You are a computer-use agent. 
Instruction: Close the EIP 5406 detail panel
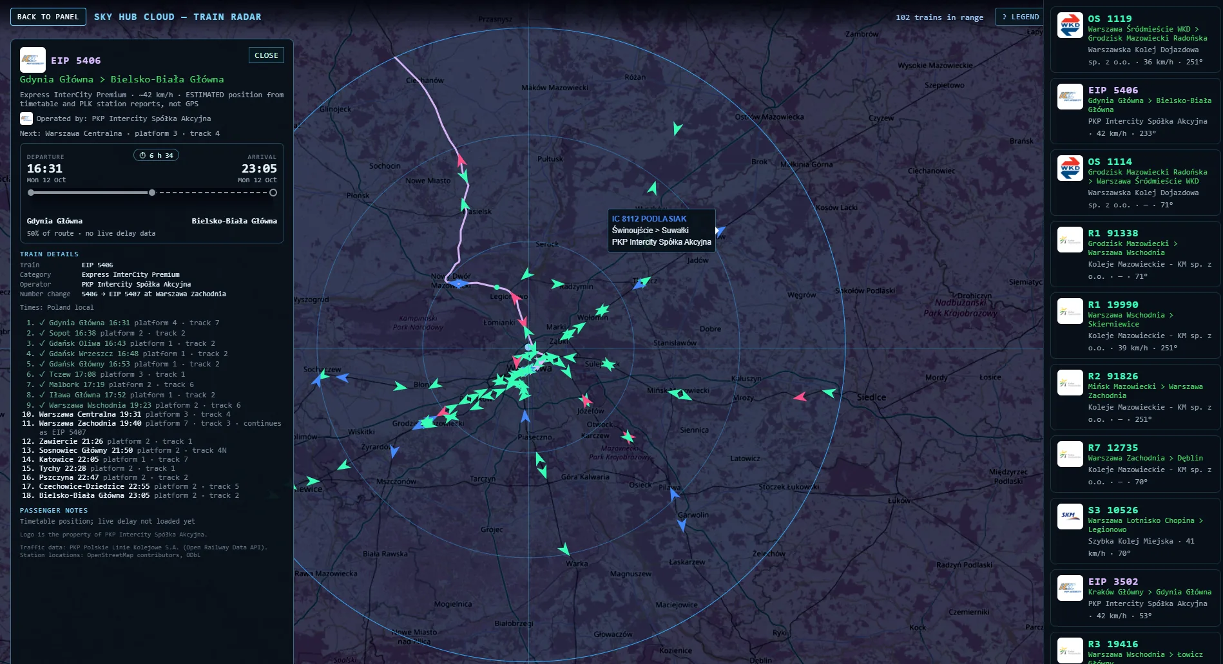(x=266, y=55)
